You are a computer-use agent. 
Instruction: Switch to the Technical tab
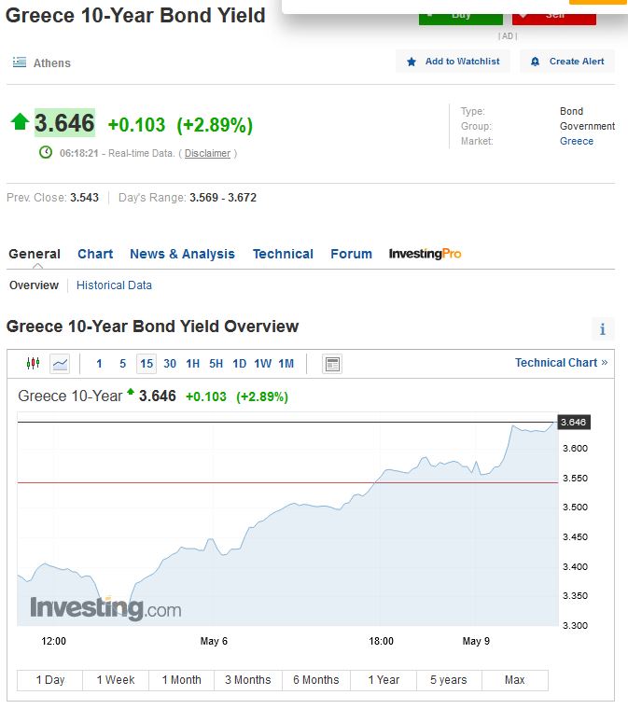click(x=283, y=254)
